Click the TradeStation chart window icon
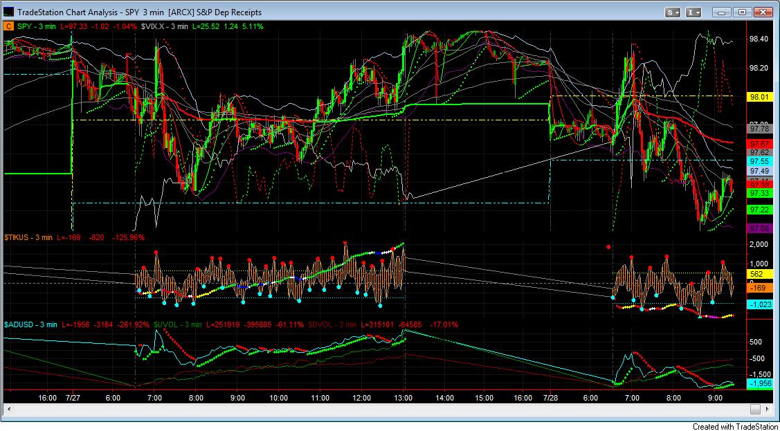The width and height of the screenshot is (780, 431). 9,12
